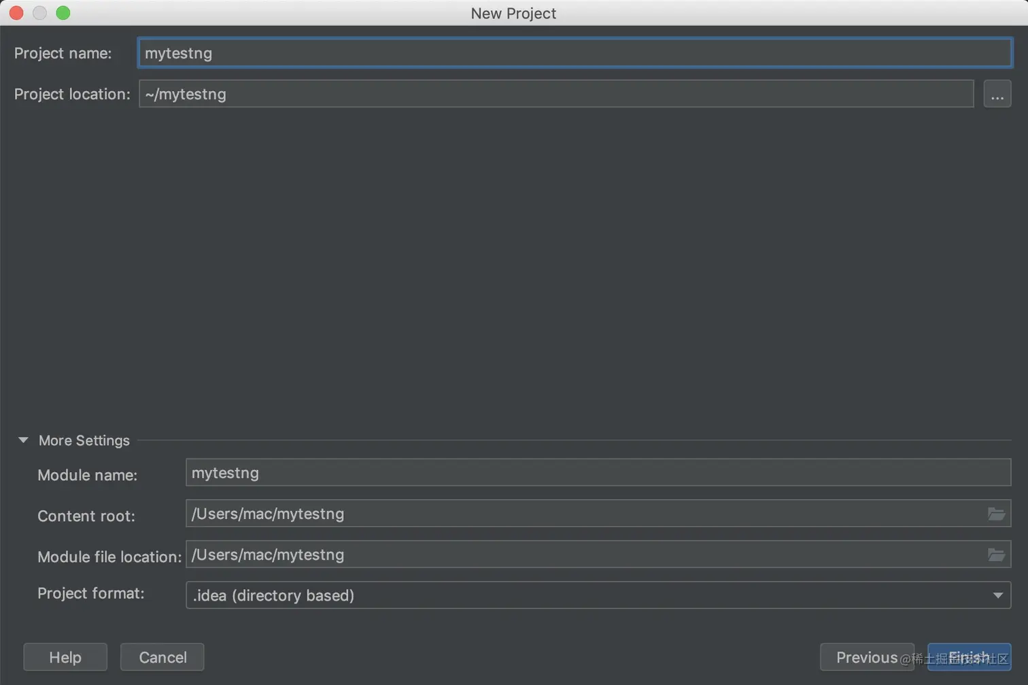
Task: Click the "Project name:" label text
Action: pyautogui.click(x=63, y=53)
